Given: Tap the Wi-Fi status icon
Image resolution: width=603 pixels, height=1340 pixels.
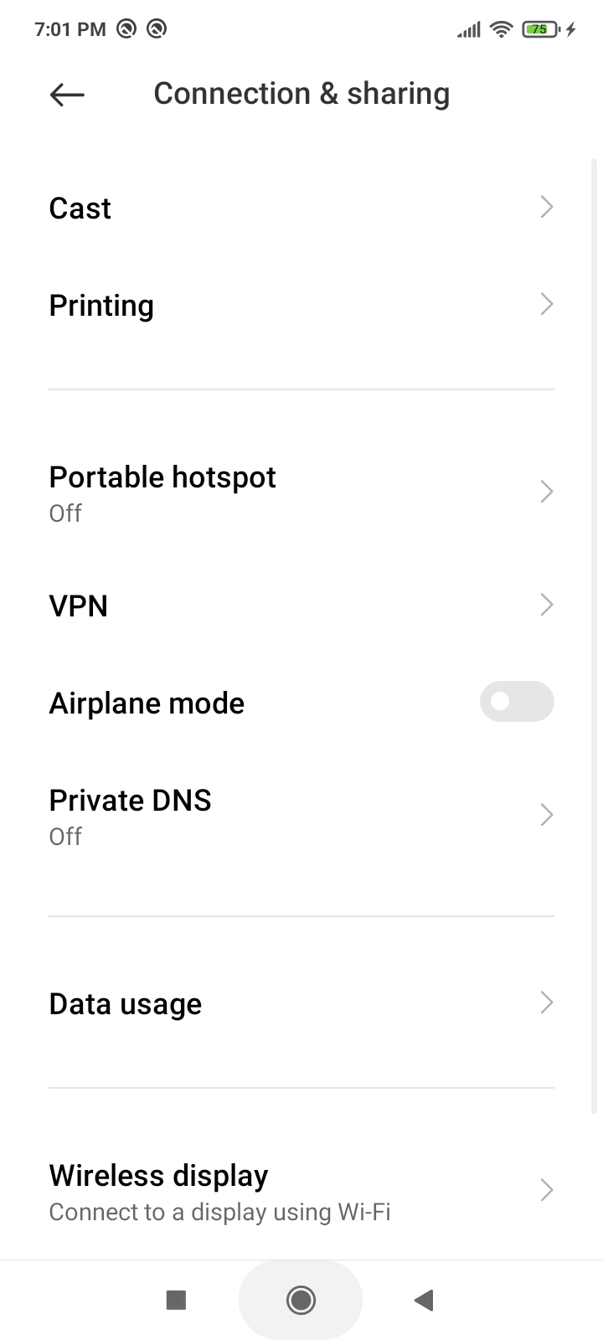Looking at the screenshot, I should (x=502, y=30).
